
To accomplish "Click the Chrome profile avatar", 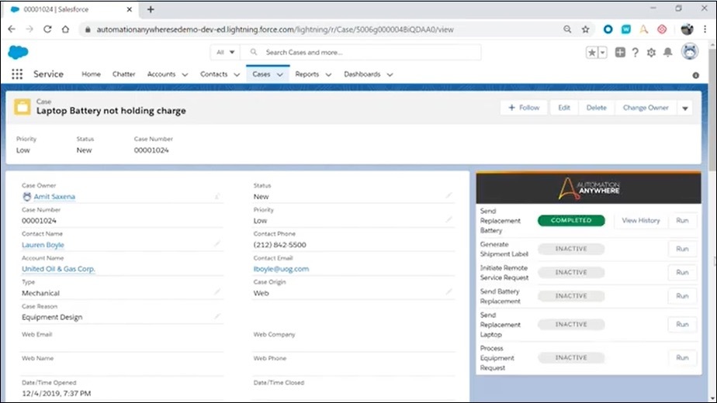I will tap(687, 29).
